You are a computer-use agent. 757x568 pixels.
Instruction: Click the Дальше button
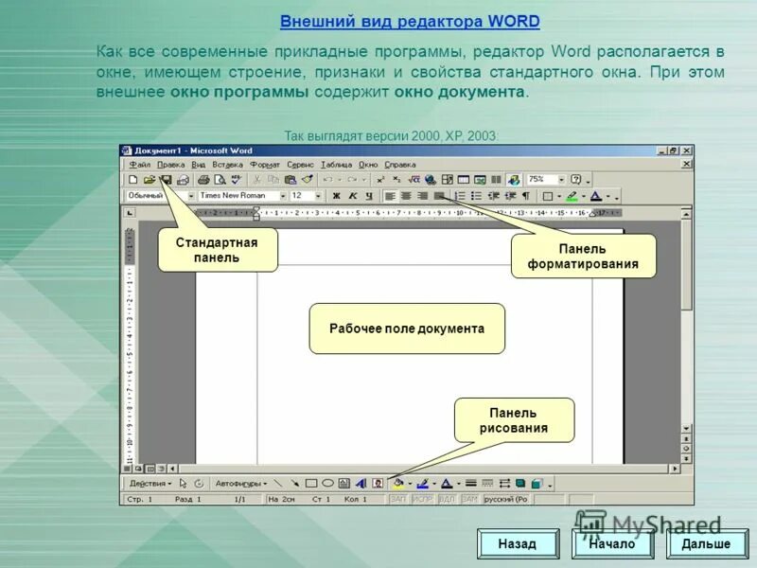[707, 543]
